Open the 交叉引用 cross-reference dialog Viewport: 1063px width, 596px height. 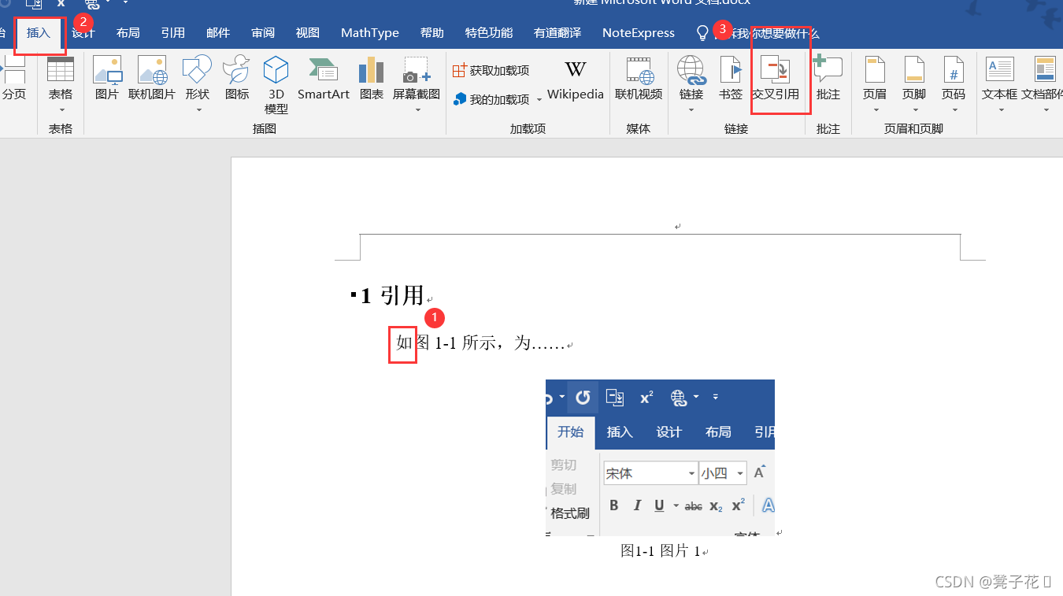point(777,77)
